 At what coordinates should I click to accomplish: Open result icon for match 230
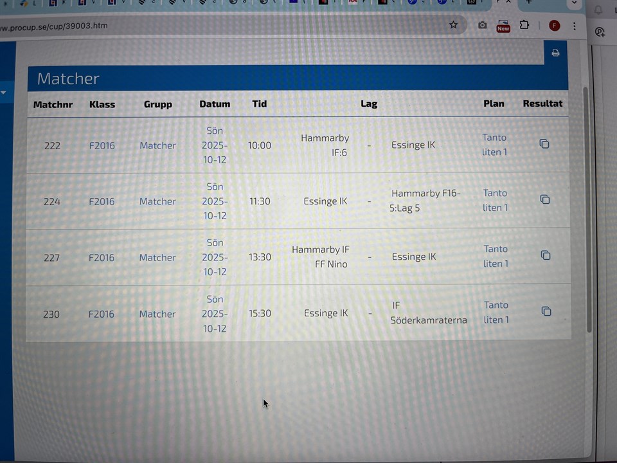coord(546,312)
